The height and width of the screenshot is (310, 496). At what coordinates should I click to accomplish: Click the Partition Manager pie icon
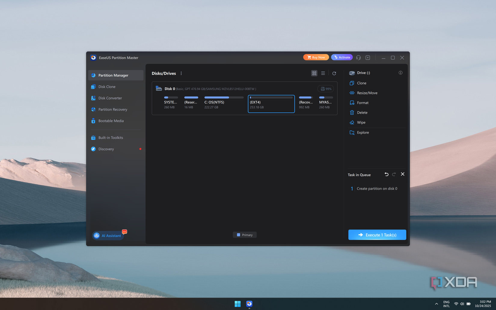[93, 75]
